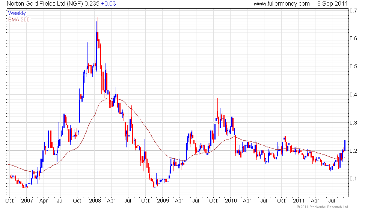Click the first 'Oct' label before 2007
Screen dimensions: 368x210
click(x=9, y=201)
